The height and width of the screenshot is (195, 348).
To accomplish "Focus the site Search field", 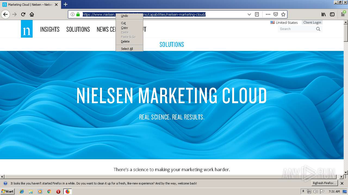I will click(x=296, y=29).
